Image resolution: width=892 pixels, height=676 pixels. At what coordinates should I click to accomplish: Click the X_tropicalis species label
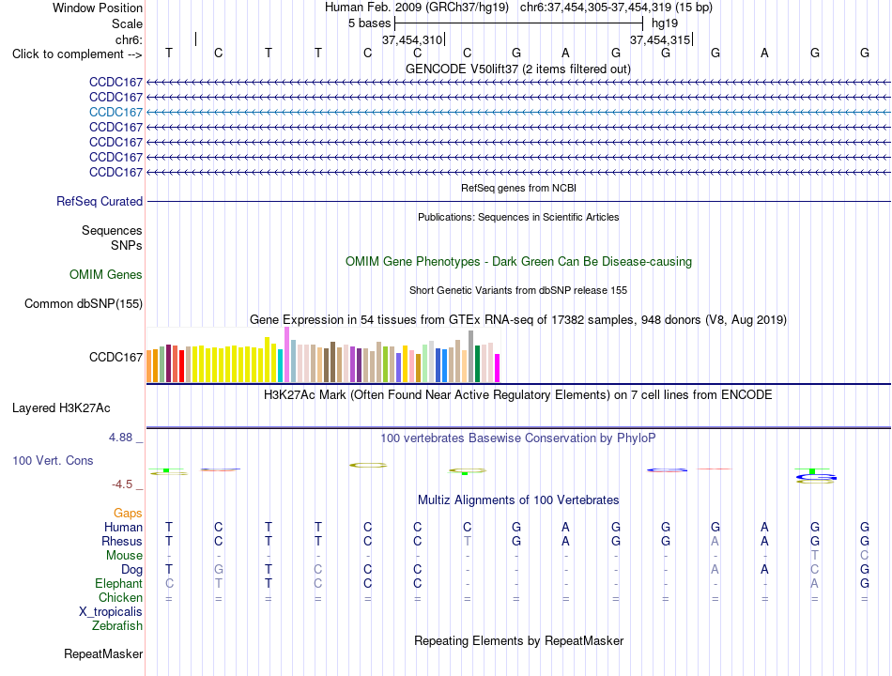111,612
